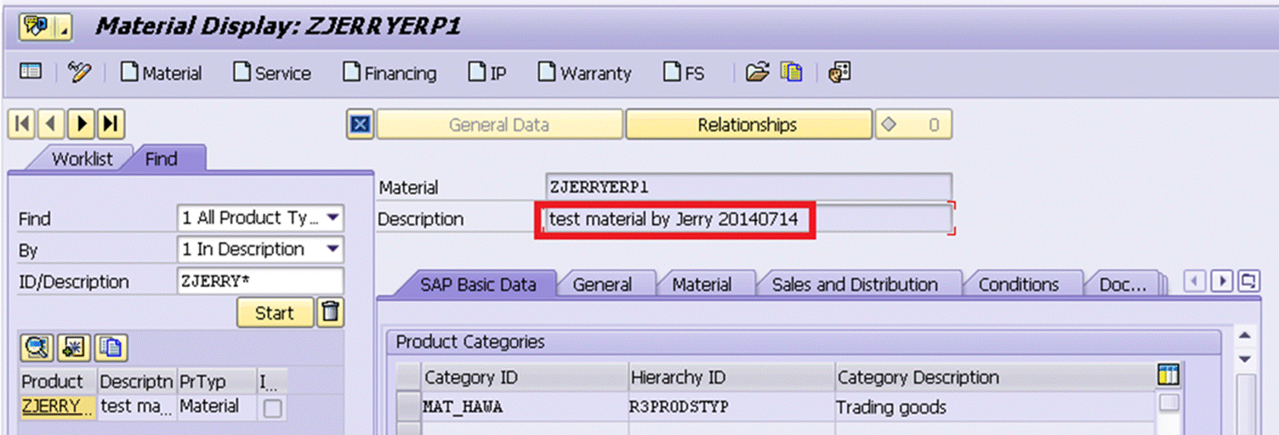Image resolution: width=1279 pixels, height=435 pixels.
Task: Close header area with X icon
Action: [360, 125]
